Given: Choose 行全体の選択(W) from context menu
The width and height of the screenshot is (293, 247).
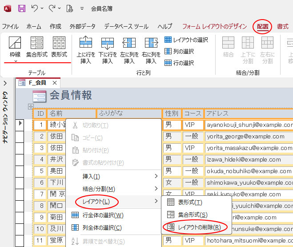Looking at the screenshot, I should (114, 215).
